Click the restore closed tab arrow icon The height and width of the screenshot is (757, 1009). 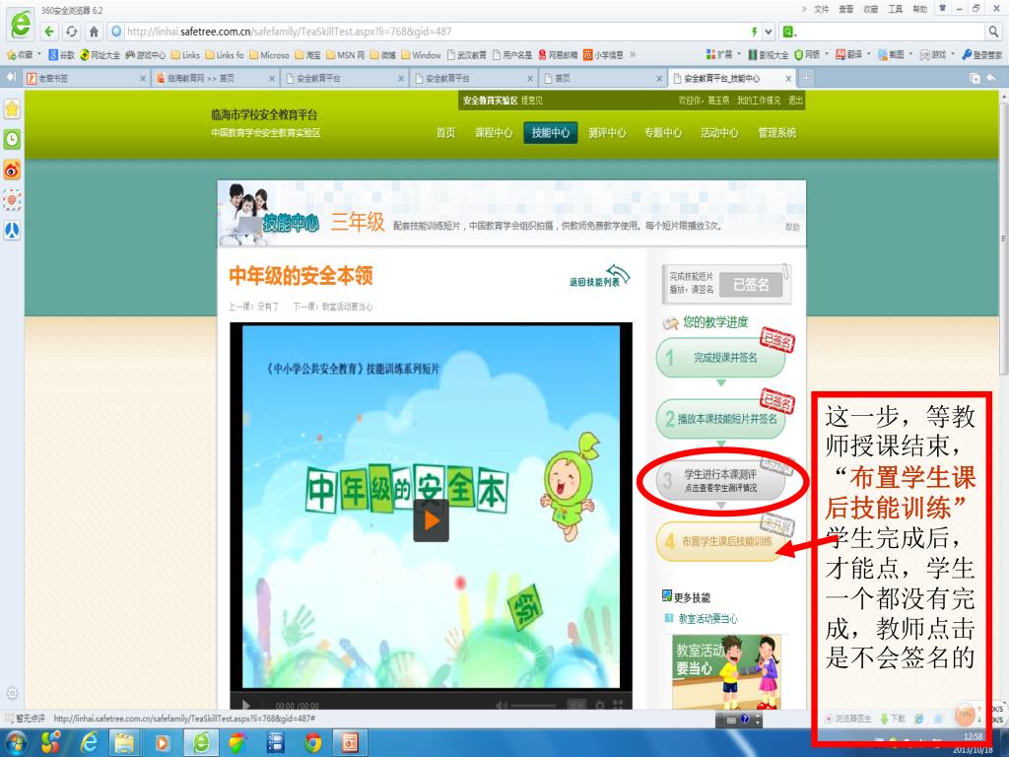pyautogui.click(x=991, y=78)
